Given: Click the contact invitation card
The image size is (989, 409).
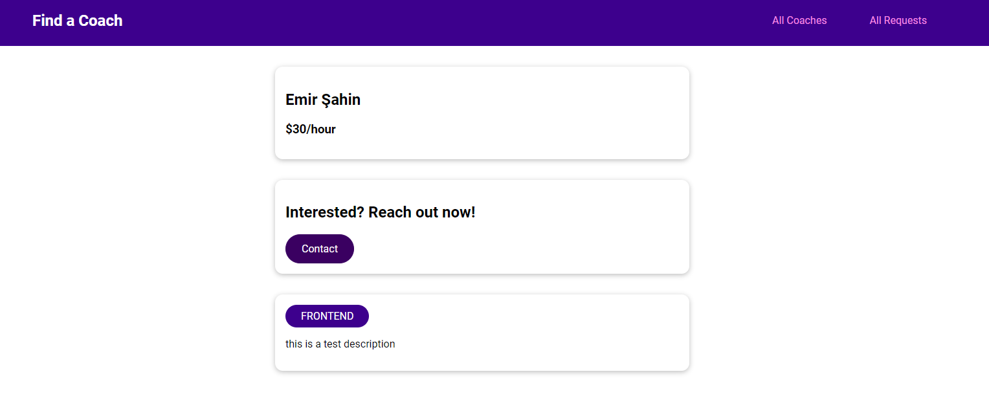Looking at the screenshot, I should (482, 227).
